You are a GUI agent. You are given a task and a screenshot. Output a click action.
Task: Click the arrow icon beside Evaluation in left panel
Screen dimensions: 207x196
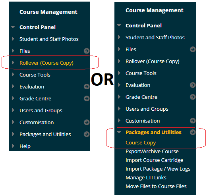pos(87,86)
